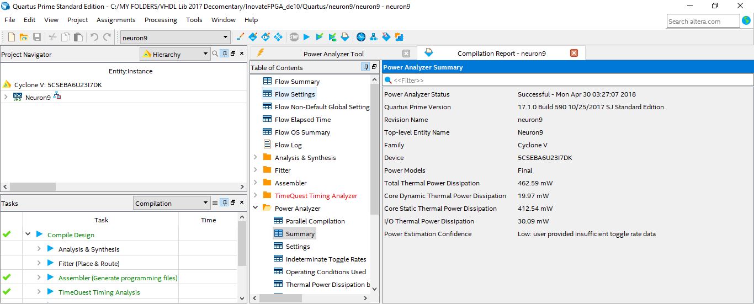This screenshot has height=304, width=754.
Task: Expand the Analysis & Synthesis report folder
Action: point(255,157)
